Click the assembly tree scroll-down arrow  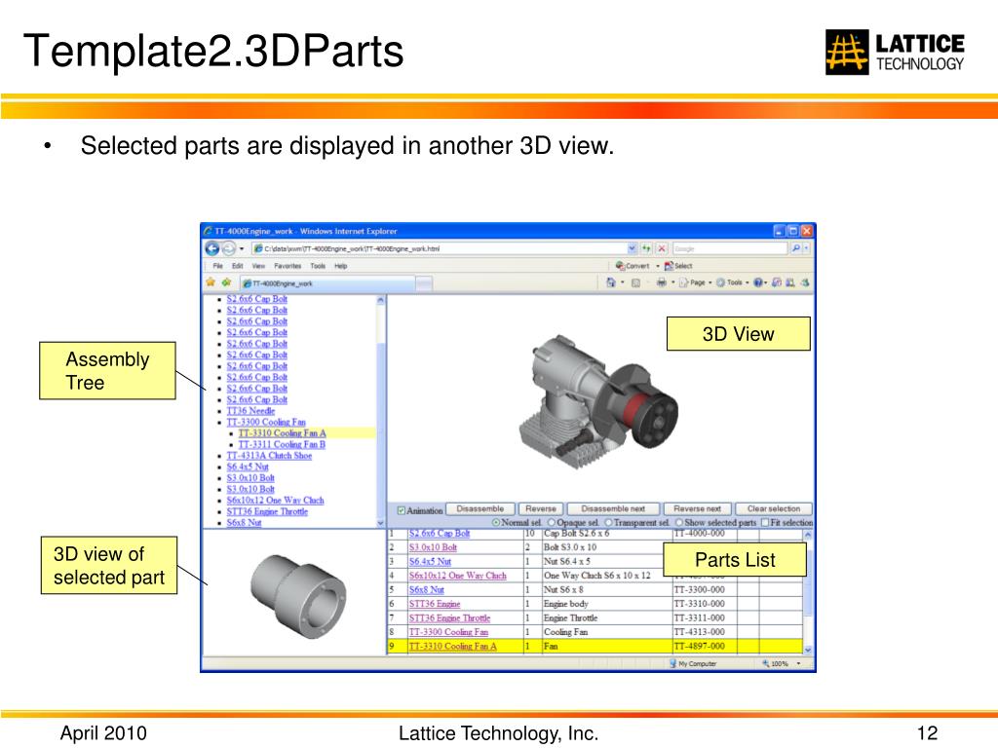381,523
